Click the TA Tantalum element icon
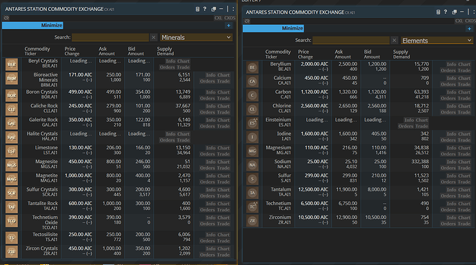Viewport: 476px width, 265px height. pyautogui.click(x=252, y=193)
